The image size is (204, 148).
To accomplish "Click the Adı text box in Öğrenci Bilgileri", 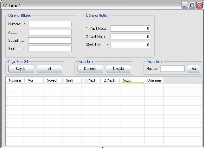I will click(50, 32).
